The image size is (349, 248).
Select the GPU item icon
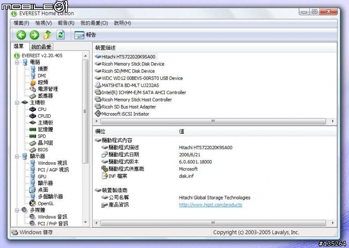click(x=33, y=176)
